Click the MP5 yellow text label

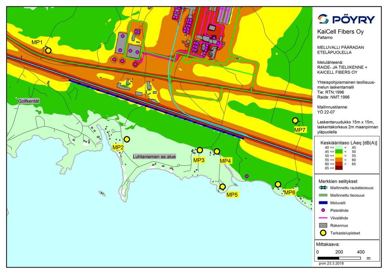[x=232, y=195]
